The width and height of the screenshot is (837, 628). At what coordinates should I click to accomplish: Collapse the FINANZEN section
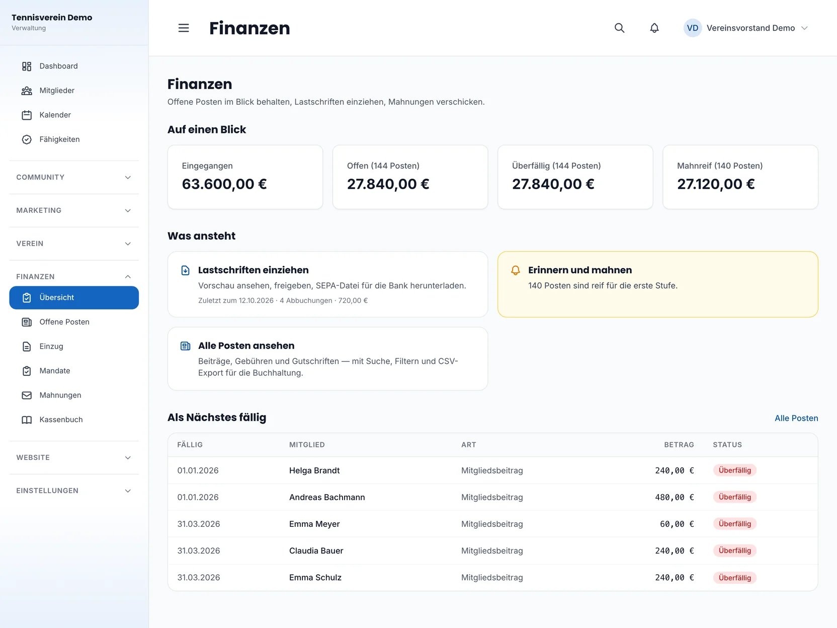click(74, 276)
